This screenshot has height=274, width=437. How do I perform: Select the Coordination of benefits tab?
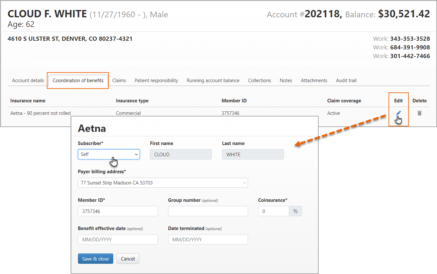click(78, 81)
